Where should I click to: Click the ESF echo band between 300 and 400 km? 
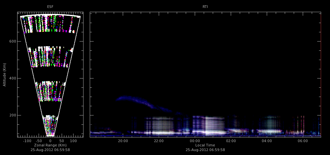50,91
